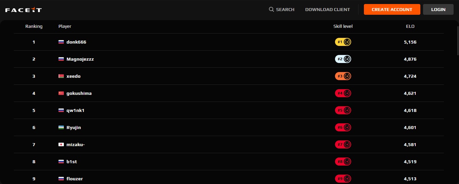Click the FACEIT logo
The width and height of the screenshot is (459, 184).
tap(24, 10)
